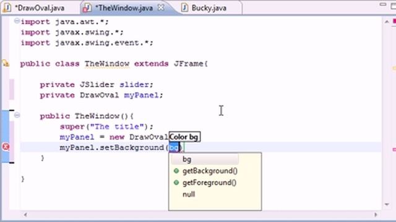Choose getBackground() from the proposal list
The width and height of the screenshot is (396, 222).
click(210, 171)
